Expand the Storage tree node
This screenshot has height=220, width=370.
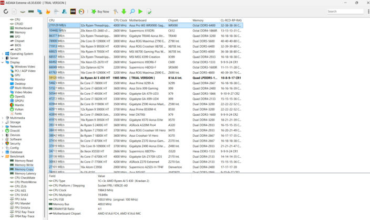click(x=3, y=122)
